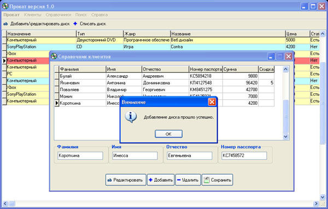This screenshot has height=209, width=328.
Task: Click the Имя column header in clients
Action: [124, 69]
